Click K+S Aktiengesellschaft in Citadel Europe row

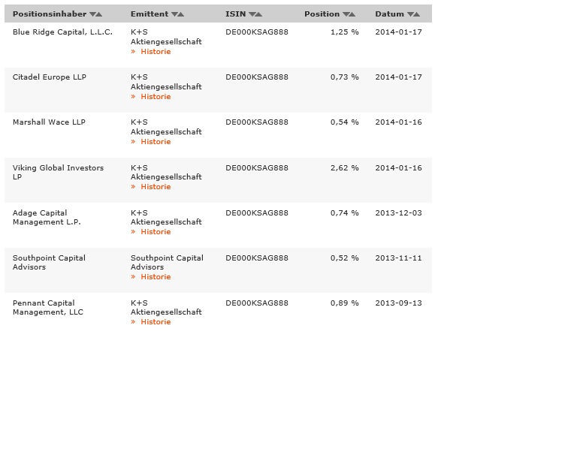[x=166, y=82]
